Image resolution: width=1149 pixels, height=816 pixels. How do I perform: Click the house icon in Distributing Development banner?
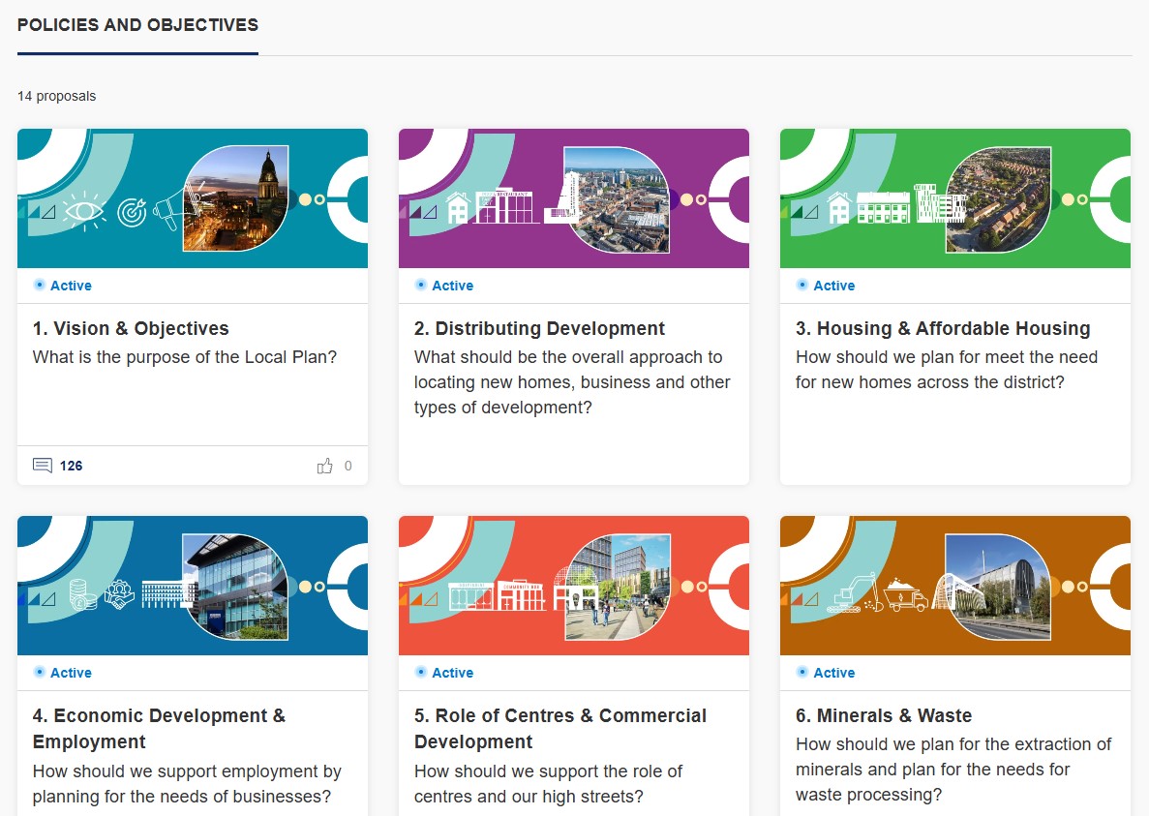click(458, 207)
